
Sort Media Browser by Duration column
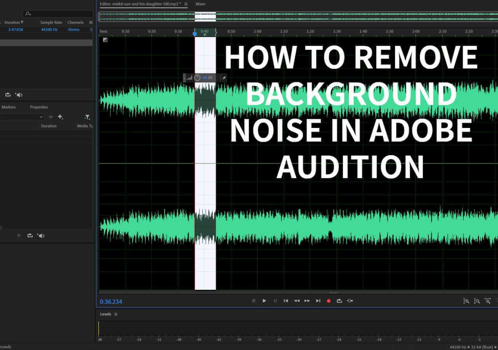click(x=49, y=126)
